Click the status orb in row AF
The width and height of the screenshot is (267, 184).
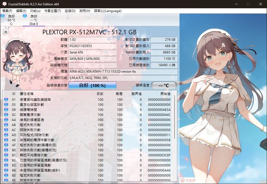tap(6, 145)
